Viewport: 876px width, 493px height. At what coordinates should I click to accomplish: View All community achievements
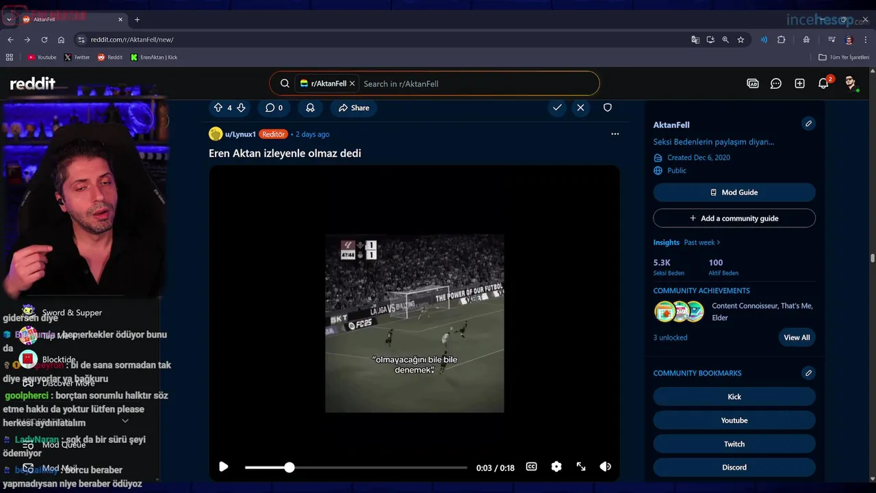click(x=797, y=338)
